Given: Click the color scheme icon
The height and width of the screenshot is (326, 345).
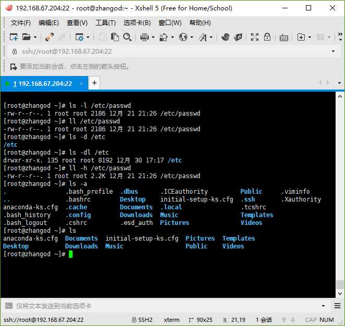Looking at the screenshot, I should coord(163,37).
